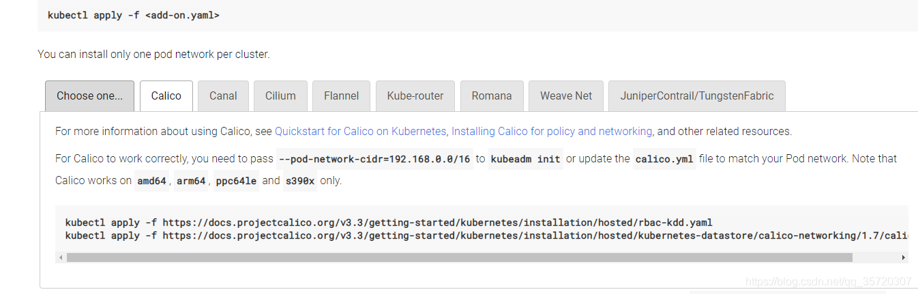Screen dimensions: 918x294
Task: Click the --pod-network-cidr=192.168.0.0/16 inline code
Action: [374, 159]
